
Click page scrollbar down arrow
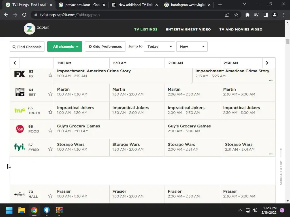point(287,201)
